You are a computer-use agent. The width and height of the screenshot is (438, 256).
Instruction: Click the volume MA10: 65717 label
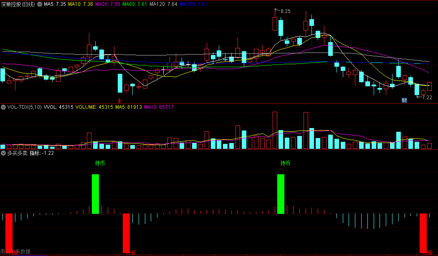tap(159, 107)
